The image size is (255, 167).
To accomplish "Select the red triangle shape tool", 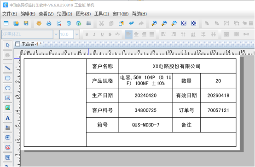I will 8,148.
